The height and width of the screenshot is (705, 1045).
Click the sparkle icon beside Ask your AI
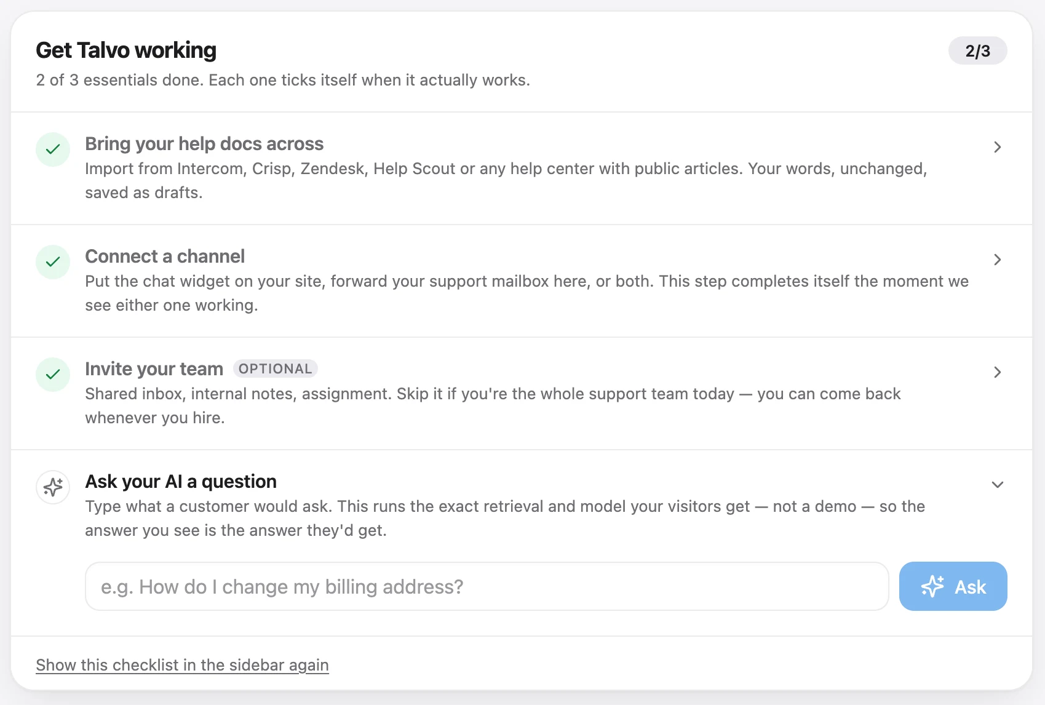click(x=53, y=487)
